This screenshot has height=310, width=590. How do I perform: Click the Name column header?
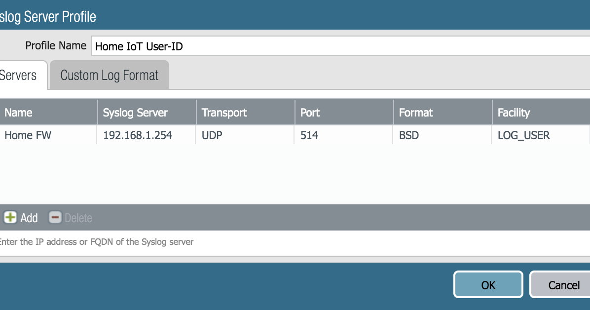18,112
